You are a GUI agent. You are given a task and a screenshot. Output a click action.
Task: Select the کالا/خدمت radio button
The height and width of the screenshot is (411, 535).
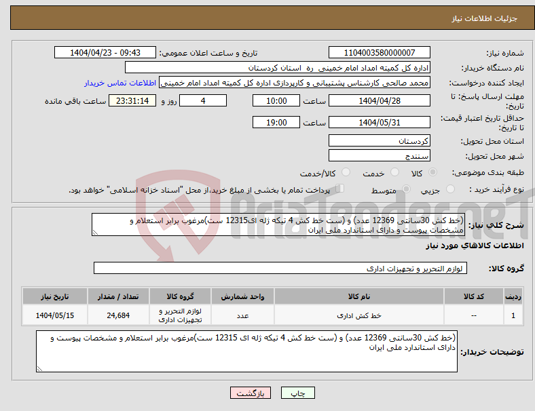tap(346, 172)
